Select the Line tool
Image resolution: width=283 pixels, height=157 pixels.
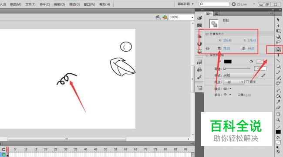point(278,61)
